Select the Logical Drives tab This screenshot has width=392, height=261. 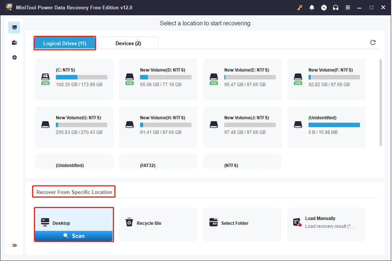64,43
